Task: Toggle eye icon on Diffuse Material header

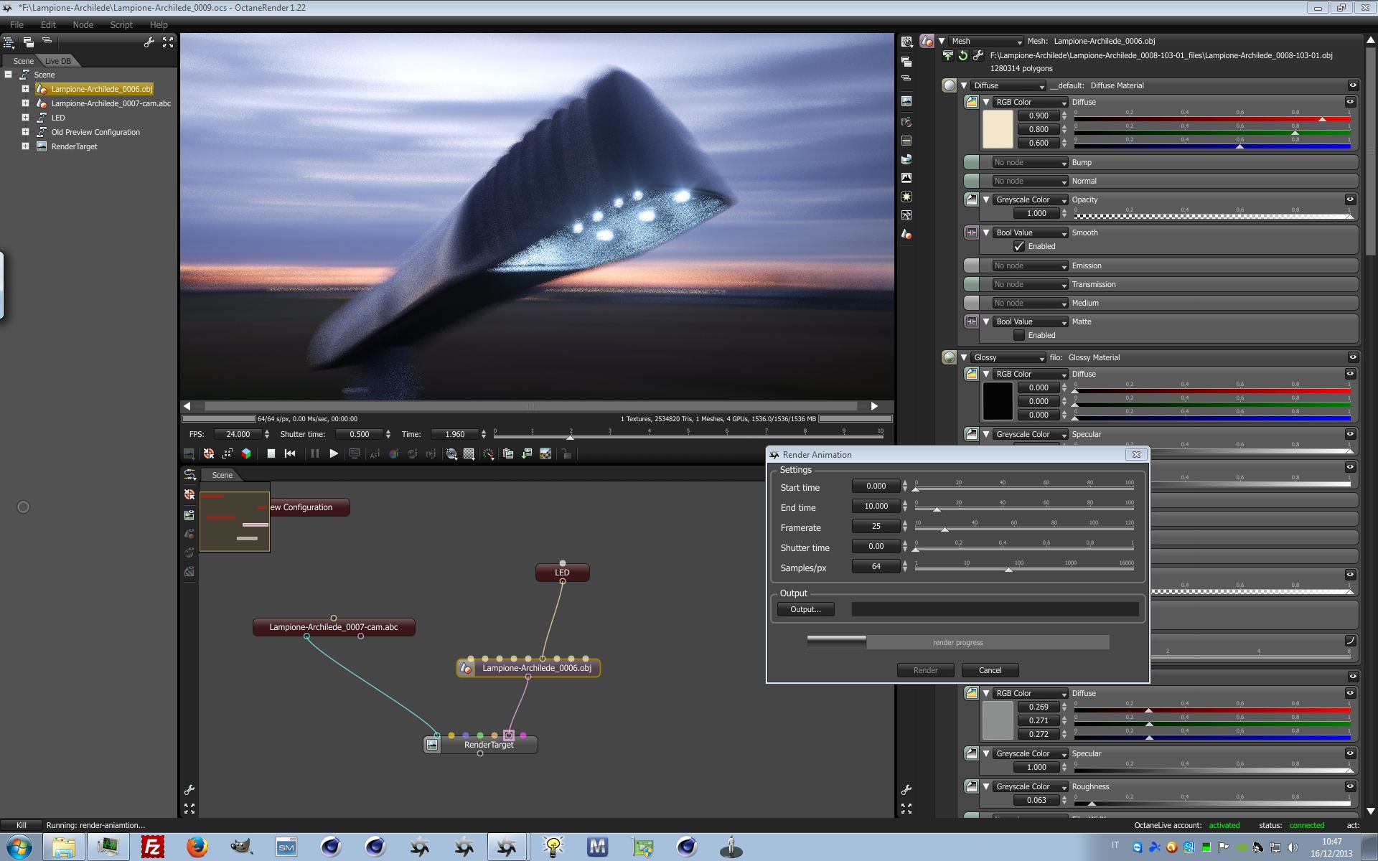Action: 1352,85
